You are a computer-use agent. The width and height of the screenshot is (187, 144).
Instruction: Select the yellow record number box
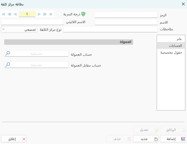[x=27, y=14]
